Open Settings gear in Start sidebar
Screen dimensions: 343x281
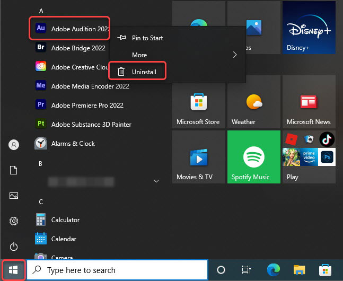[x=14, y=221]
